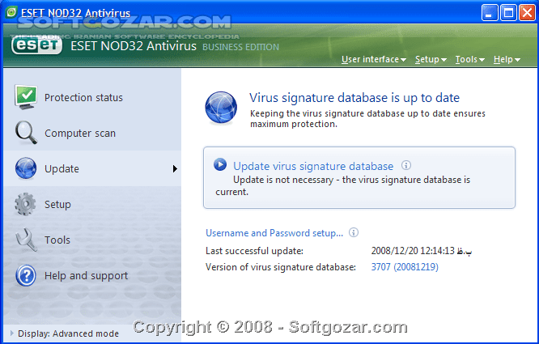The height and width of the screenshot is (344, 539).
Task: Click the Protection status monitor icon
Action: tap(26, 97)
